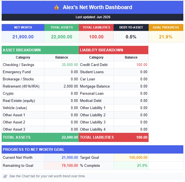The image size is (185, 182).
Task: Click the Brokerage / Stocks category cell
Action: click(x=23, y=79)
